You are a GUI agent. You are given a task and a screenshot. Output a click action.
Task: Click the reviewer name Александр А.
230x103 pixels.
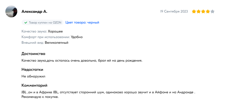34,12
